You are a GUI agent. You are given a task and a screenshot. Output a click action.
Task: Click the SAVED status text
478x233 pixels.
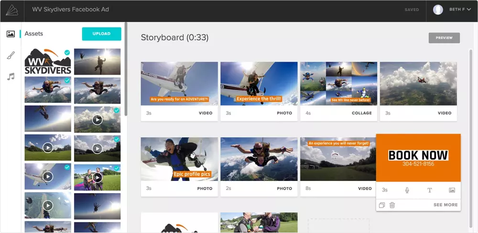click(x=412, y=10)
